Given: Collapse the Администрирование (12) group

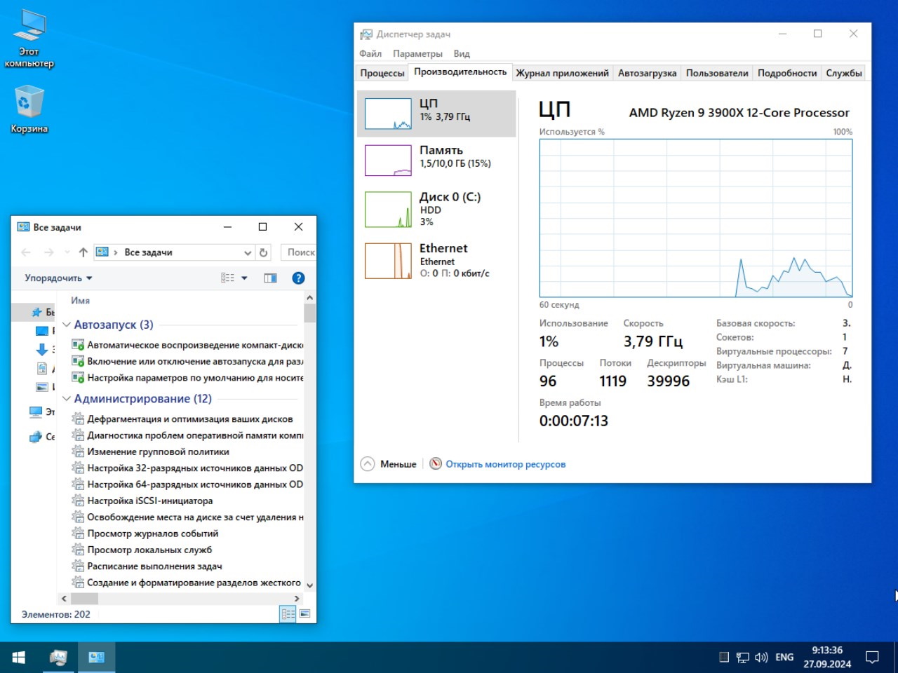Looking at the screenshot, I should 67,398.
